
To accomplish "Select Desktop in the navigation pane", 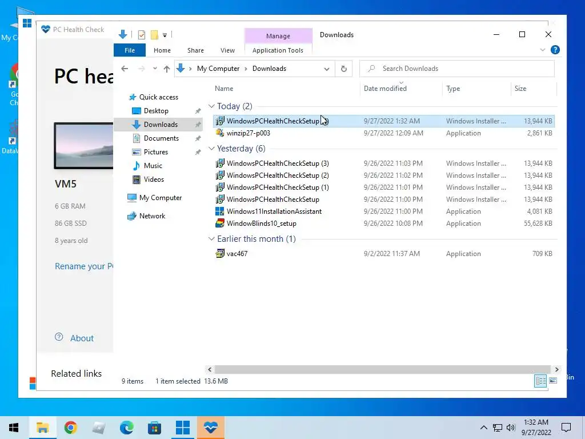I will (x=156, y=111).
